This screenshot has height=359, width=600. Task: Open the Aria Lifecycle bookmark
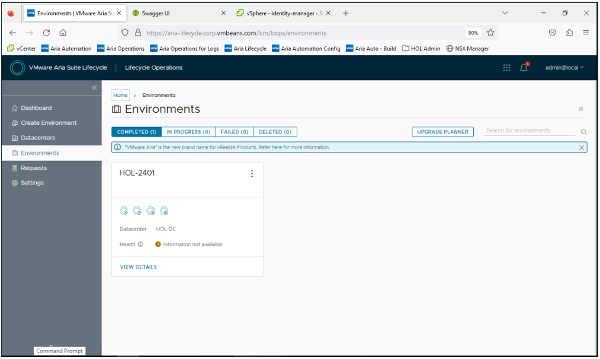246,48
